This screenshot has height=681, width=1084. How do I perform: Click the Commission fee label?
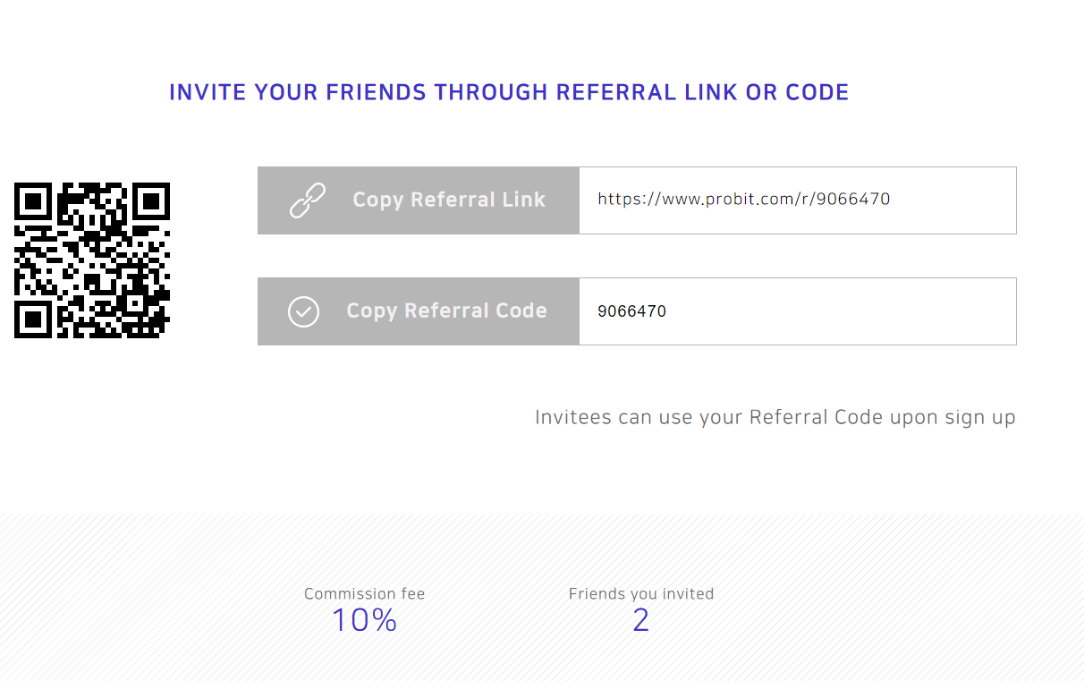click(364, 594)
